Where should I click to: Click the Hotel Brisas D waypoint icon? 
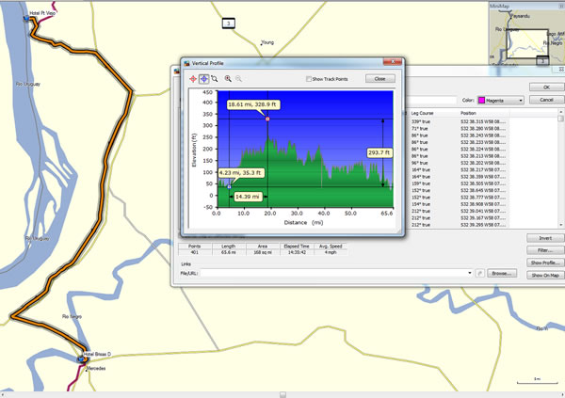81,359
